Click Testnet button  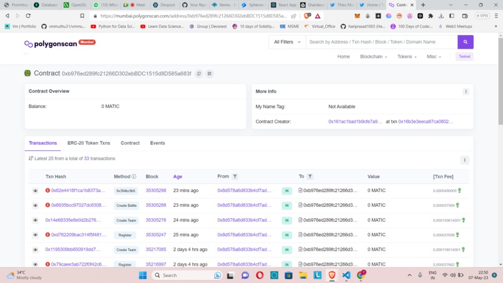464,57
